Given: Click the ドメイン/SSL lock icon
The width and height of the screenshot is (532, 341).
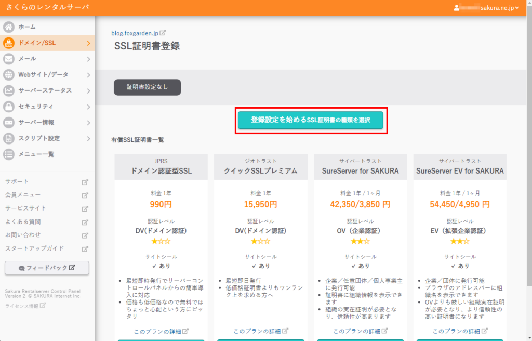Looking at the screenshot, I should 9,43.
